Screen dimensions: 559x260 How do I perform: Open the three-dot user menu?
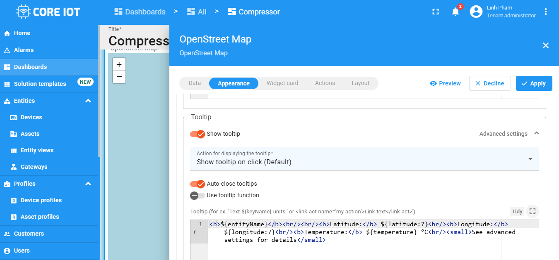[546, 12]
